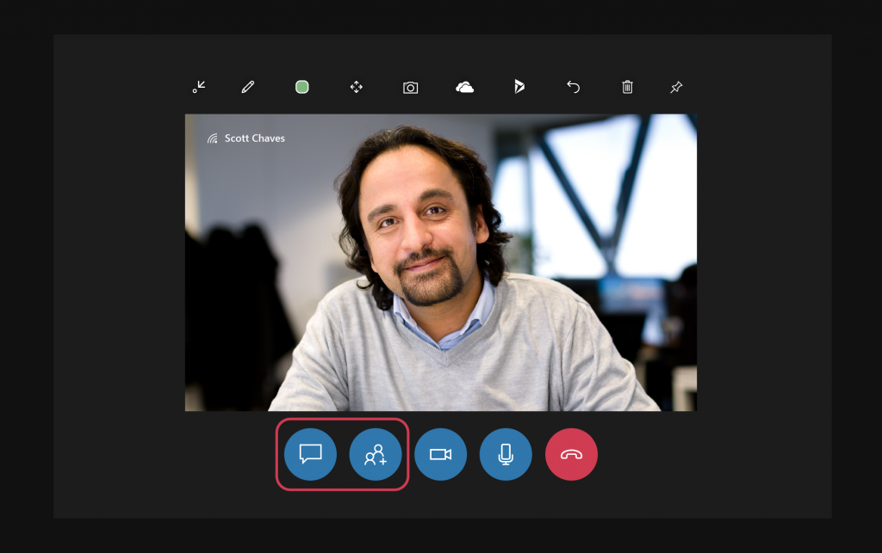Click the collapse window arrow icon

click(199, 87)
